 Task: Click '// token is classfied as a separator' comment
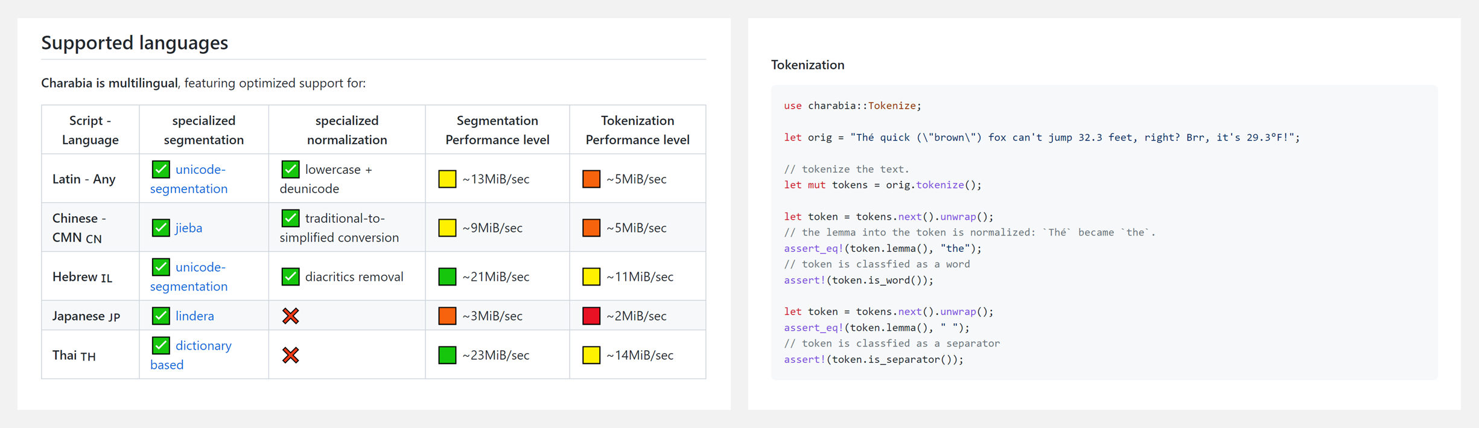tap(892, 343)
